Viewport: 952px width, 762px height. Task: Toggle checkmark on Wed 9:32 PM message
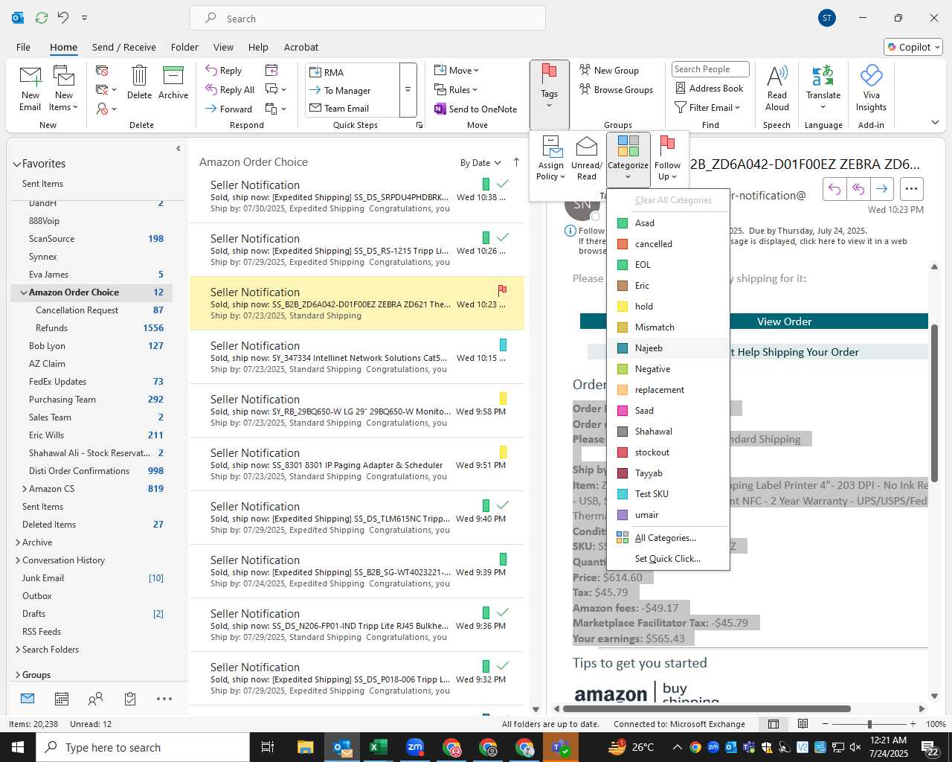pos(503,665)
